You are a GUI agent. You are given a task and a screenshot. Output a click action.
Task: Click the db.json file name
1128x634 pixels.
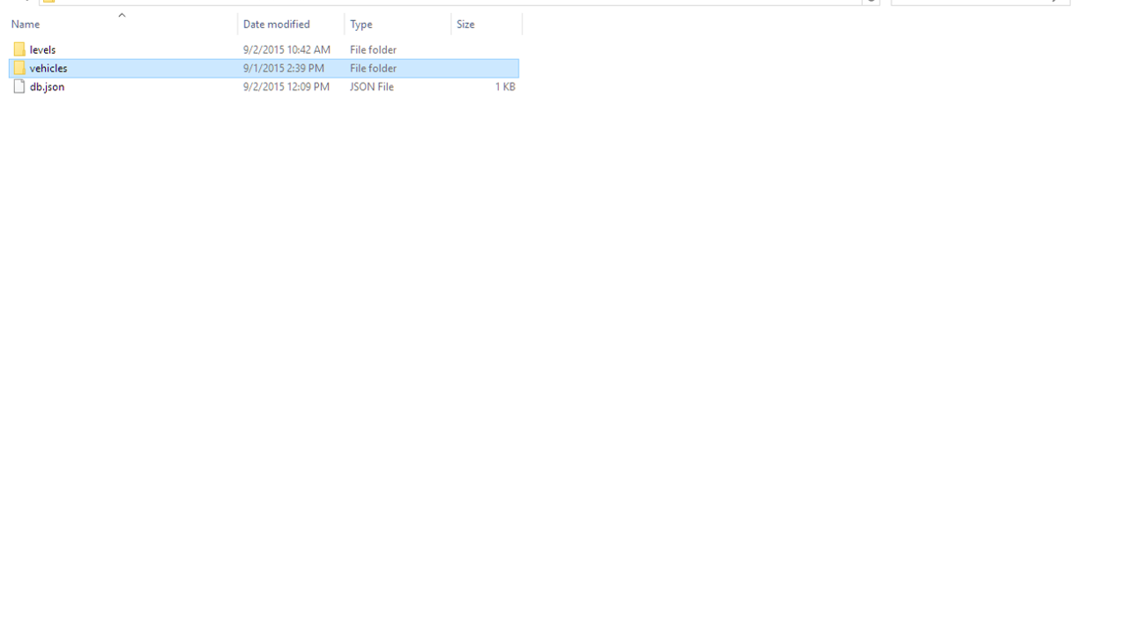pos(47,86)
